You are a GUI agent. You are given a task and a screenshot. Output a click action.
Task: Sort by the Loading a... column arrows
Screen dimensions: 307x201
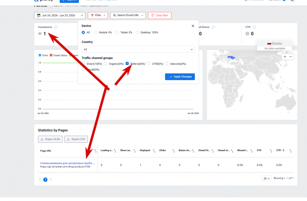pos(115,151)
